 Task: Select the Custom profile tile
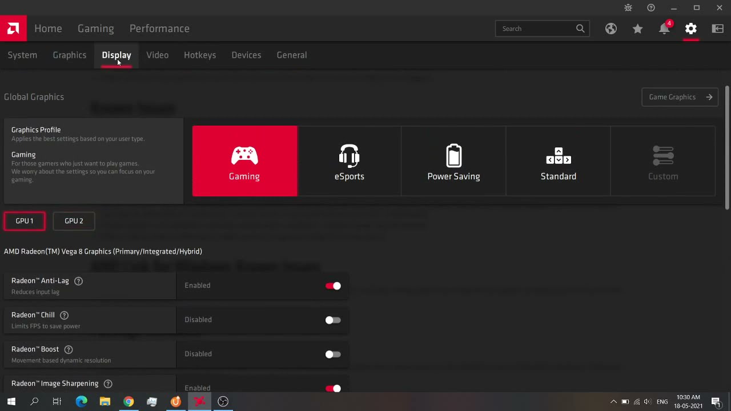click(663, 161)
